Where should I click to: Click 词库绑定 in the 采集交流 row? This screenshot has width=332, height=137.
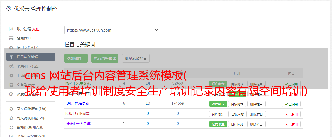[218, 84]
